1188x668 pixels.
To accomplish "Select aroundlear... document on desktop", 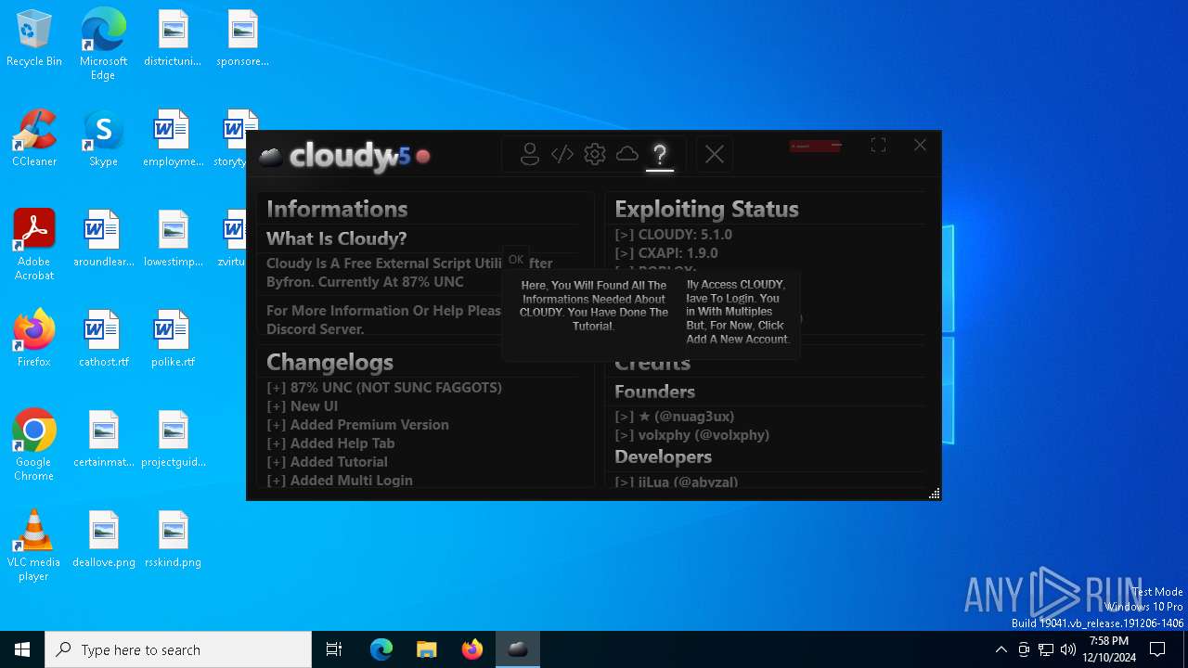I will pos(103,238).
